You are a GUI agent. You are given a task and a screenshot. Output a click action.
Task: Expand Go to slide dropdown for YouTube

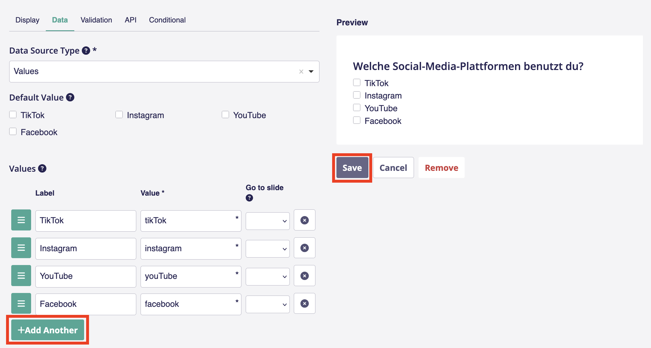pos(268,277)
